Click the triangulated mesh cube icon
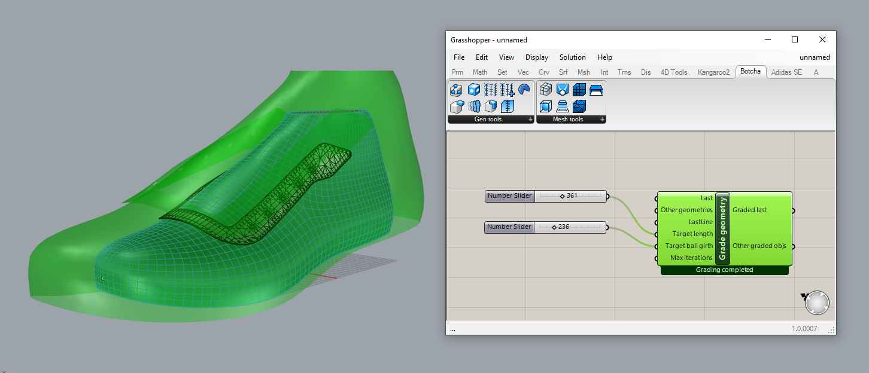This screenshot has height=373, width=869. pyautogui.click(x=579, y=106)
